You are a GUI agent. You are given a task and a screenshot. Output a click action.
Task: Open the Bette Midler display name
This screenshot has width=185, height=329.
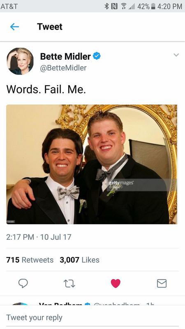(65, 56)
